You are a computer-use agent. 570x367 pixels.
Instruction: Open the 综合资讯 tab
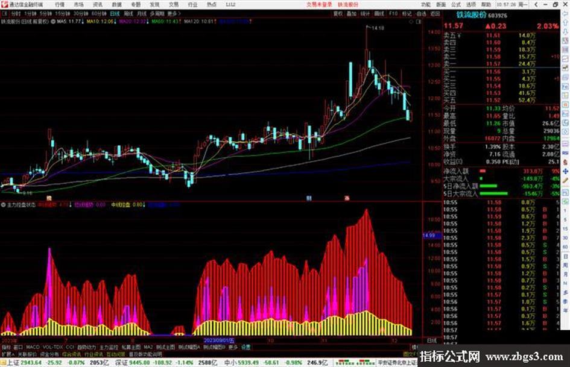click(x=72, y=354)
